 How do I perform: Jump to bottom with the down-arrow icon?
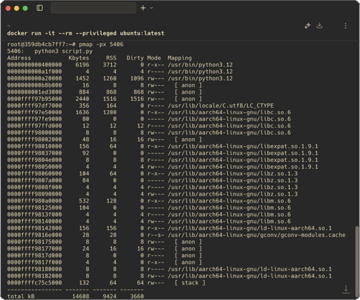tap(346, 289)
